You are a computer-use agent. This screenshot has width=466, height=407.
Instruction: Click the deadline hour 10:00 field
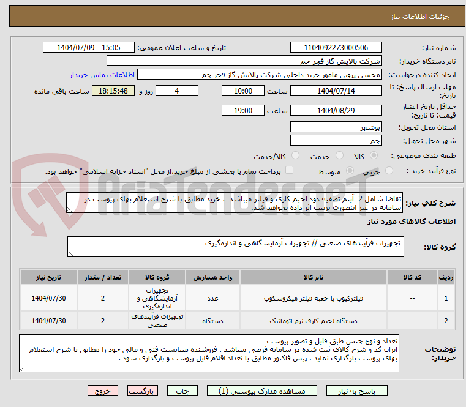[x=243, y=91]
